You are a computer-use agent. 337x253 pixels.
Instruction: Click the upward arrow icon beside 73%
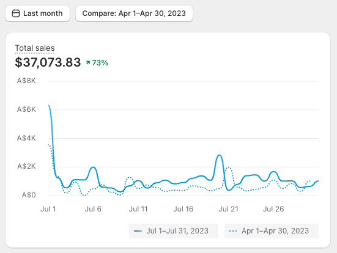[88, 62]
